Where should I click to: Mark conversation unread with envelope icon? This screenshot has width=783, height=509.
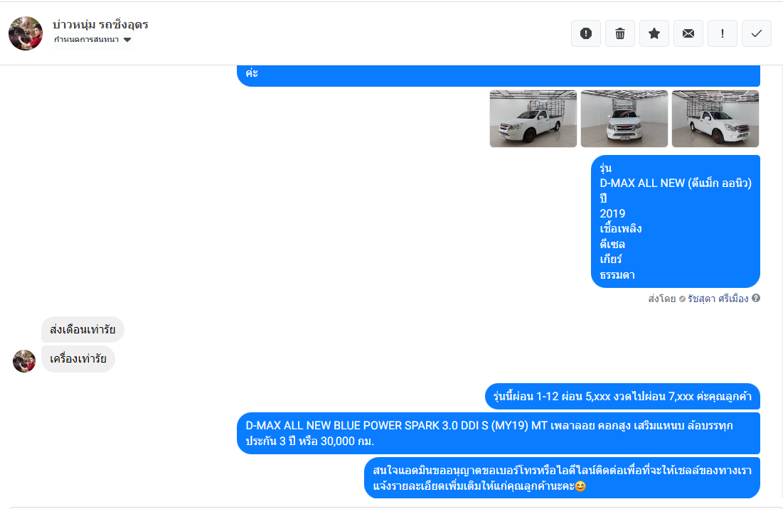coord(688,33)
